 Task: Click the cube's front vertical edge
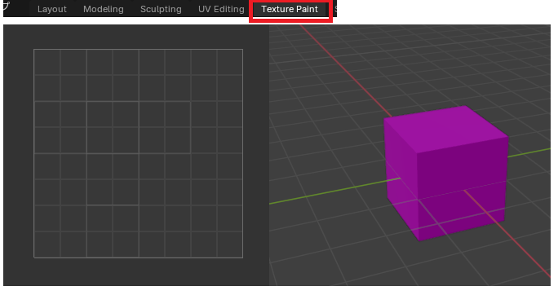tap(418, 197)
